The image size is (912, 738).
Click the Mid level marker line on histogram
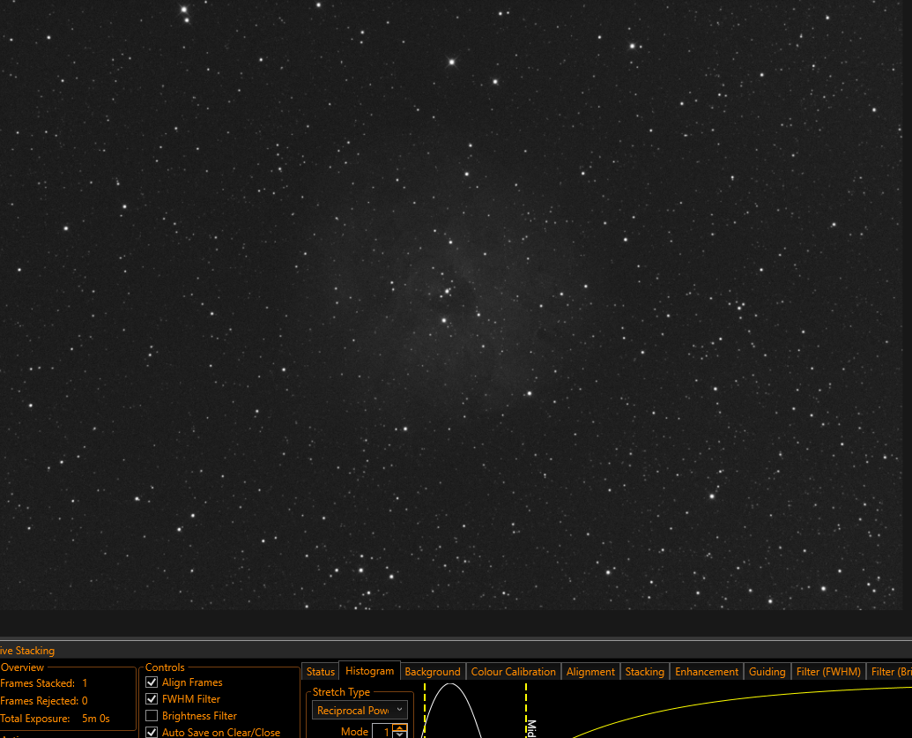coord(526,710)
